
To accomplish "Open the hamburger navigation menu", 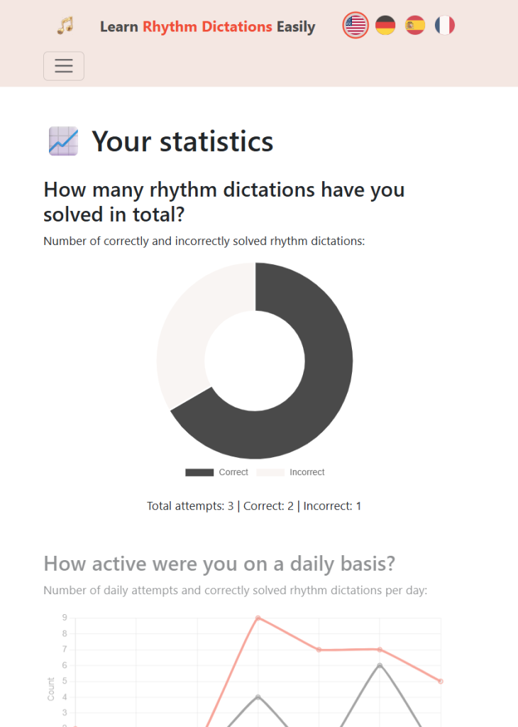I will pyautogui.click(x=64, y=66).
